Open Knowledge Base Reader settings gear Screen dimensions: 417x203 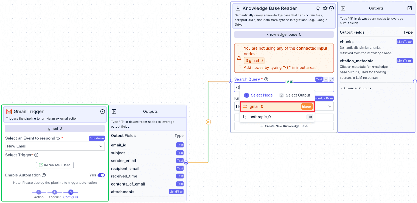tap(325, 8)
